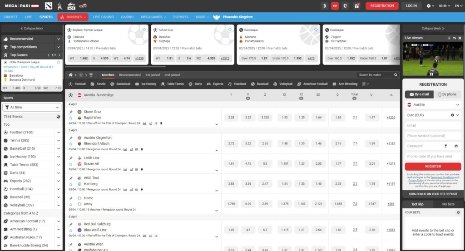Open the All time filter dropdown

click(x=32, y=107)
